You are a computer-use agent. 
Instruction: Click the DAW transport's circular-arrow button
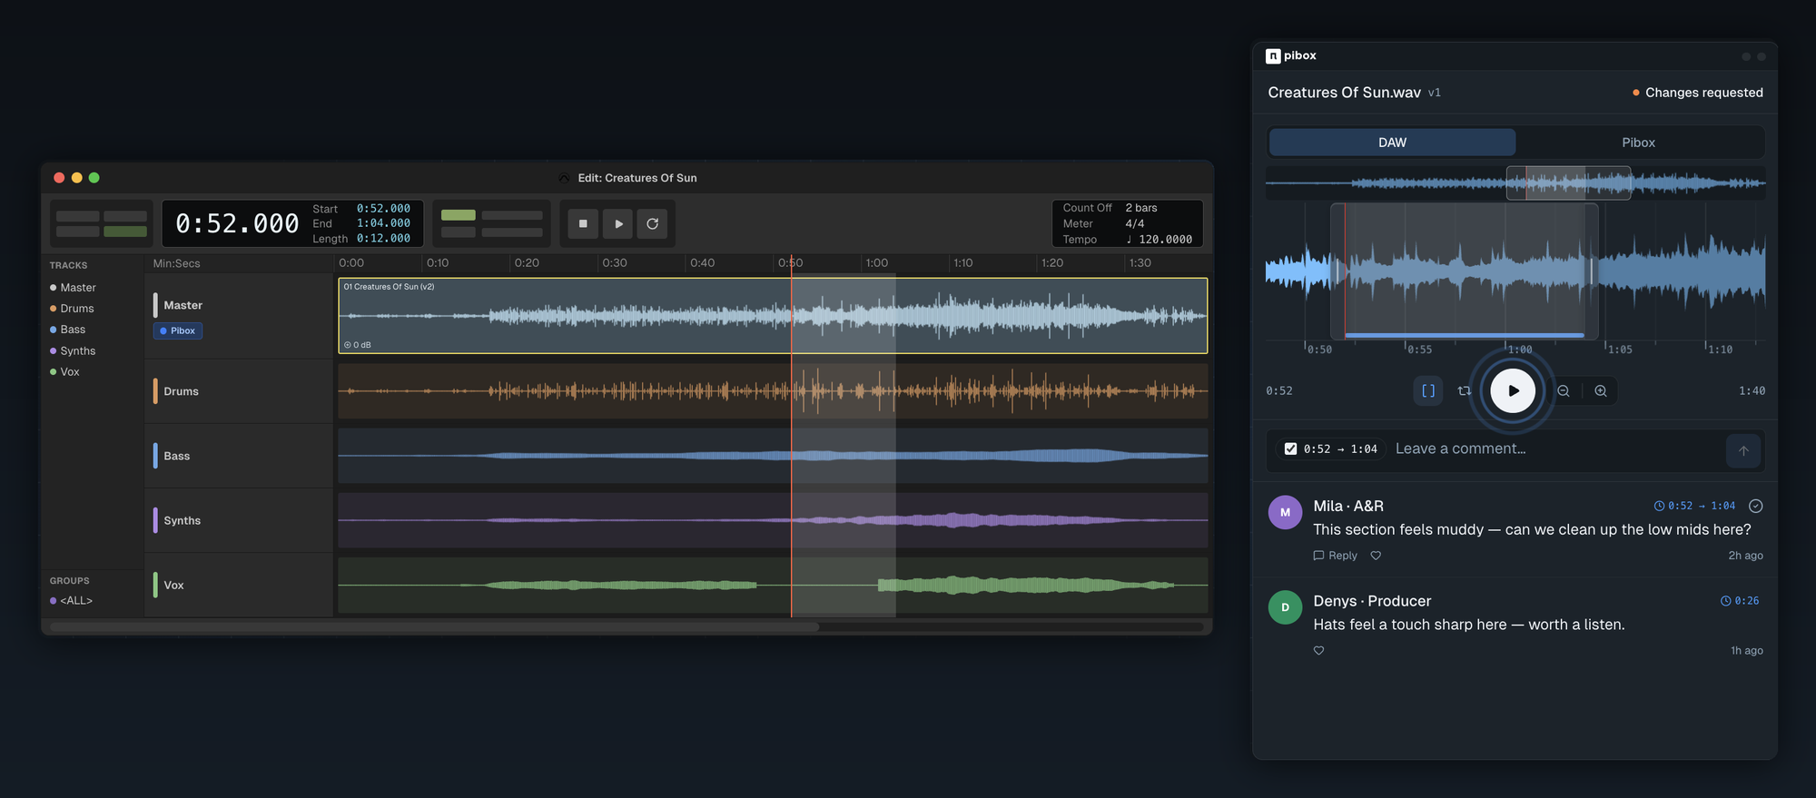tap(653, 223)
